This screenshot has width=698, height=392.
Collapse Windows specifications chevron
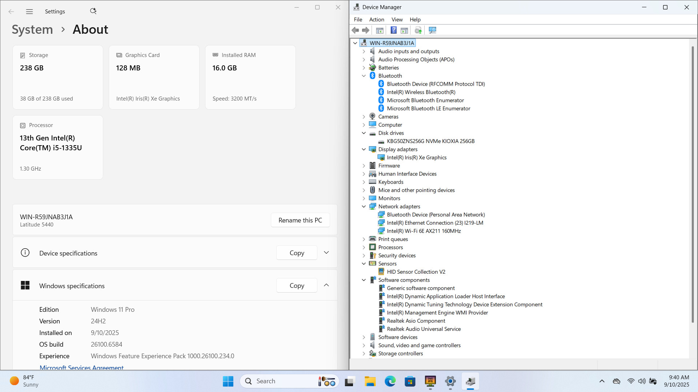[326, 285]
